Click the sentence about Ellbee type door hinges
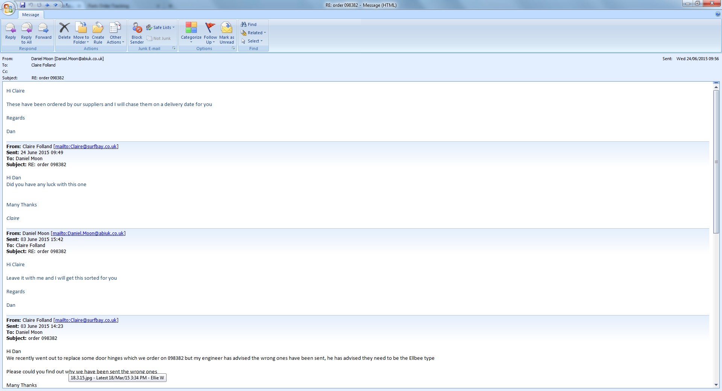This screenshot has height=391, width=722. [220, 358]
